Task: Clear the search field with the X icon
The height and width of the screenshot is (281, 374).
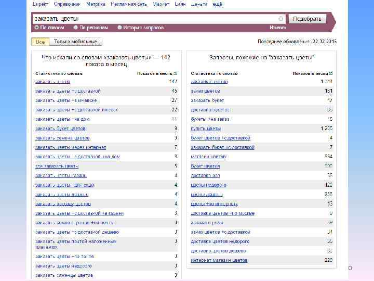Action: point(280,19)
